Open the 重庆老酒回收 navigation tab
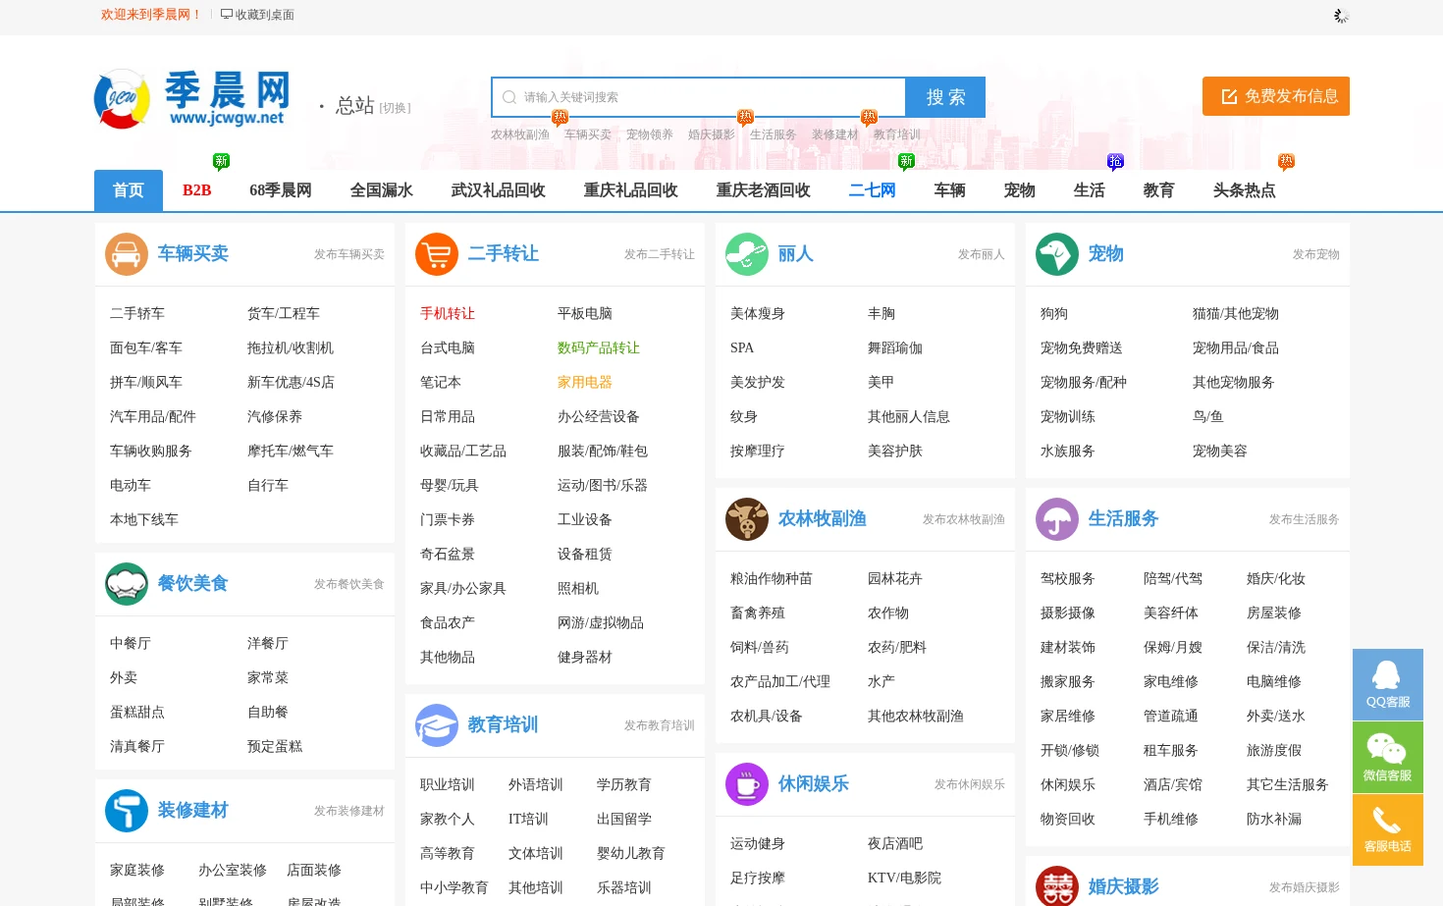Image resolution: width=1443 pixels, height=906 pixels. pos(764,190)
